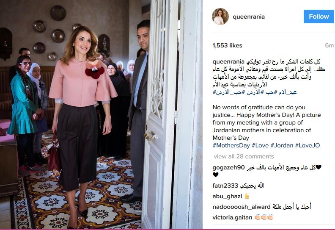This screenshot has height=230, width=335.
Task: Open the queenrania profile avatar
Action: [220, 17]
